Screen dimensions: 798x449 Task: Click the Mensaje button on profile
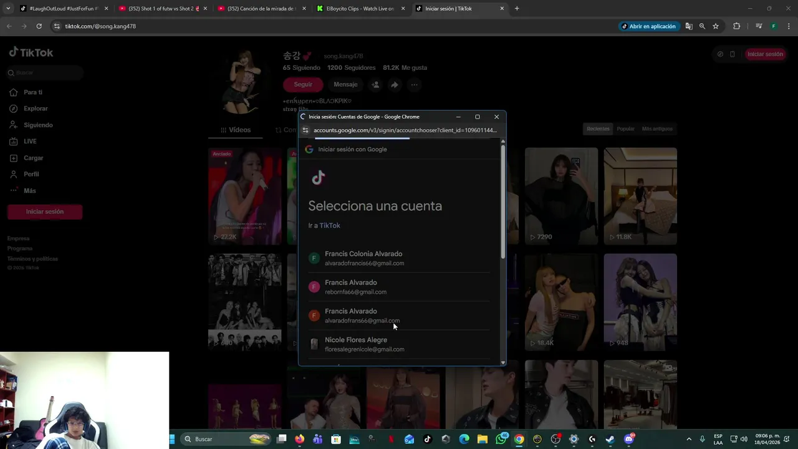[x=345, y=85]
